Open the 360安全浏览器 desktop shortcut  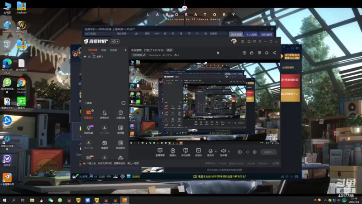(7, 85)
